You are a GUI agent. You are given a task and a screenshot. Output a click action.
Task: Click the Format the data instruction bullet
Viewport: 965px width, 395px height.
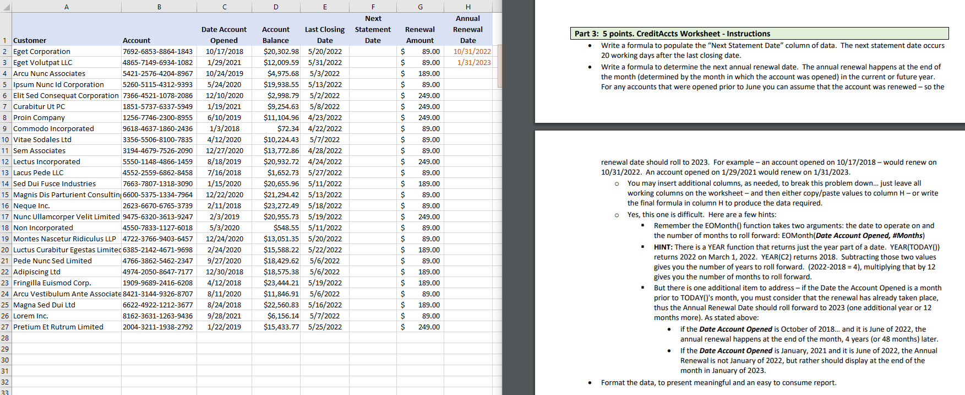pyautogui.click(x=718, y=382)
